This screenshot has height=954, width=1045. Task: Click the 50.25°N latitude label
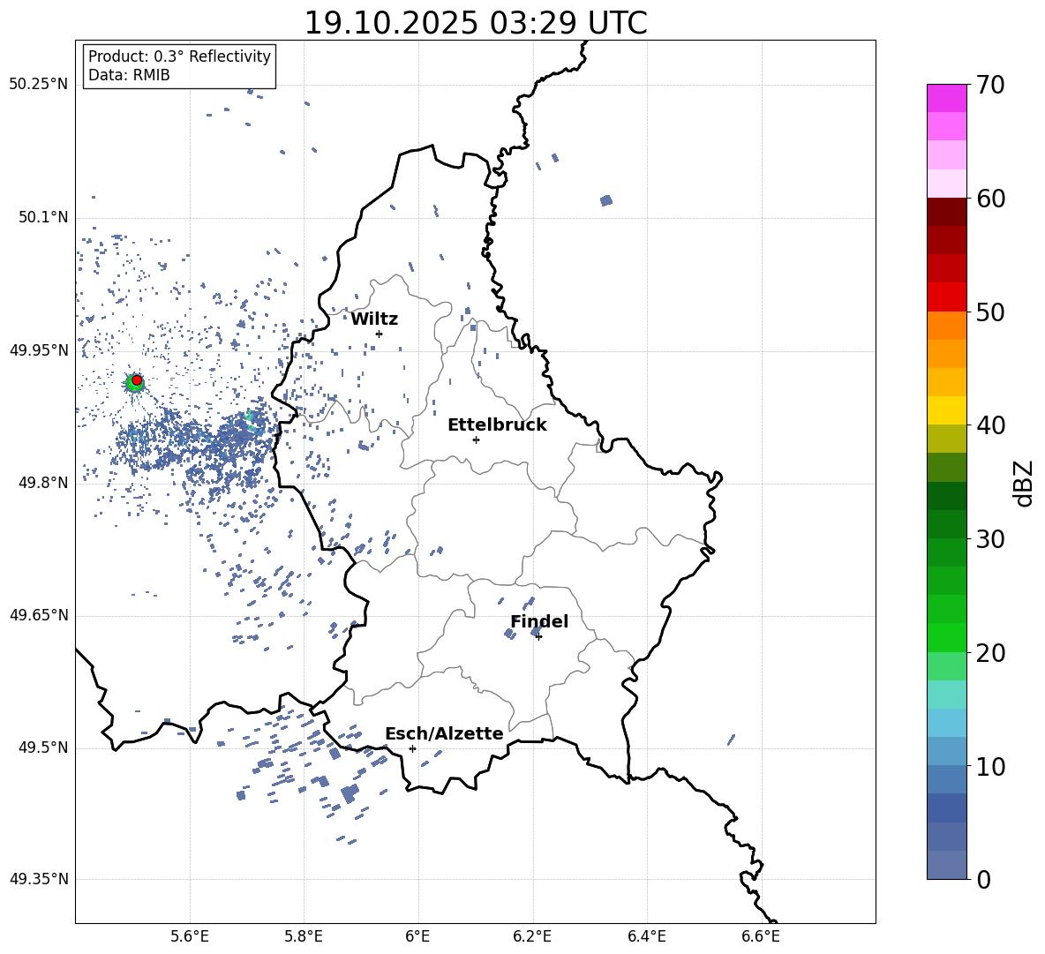pos(39,85)
